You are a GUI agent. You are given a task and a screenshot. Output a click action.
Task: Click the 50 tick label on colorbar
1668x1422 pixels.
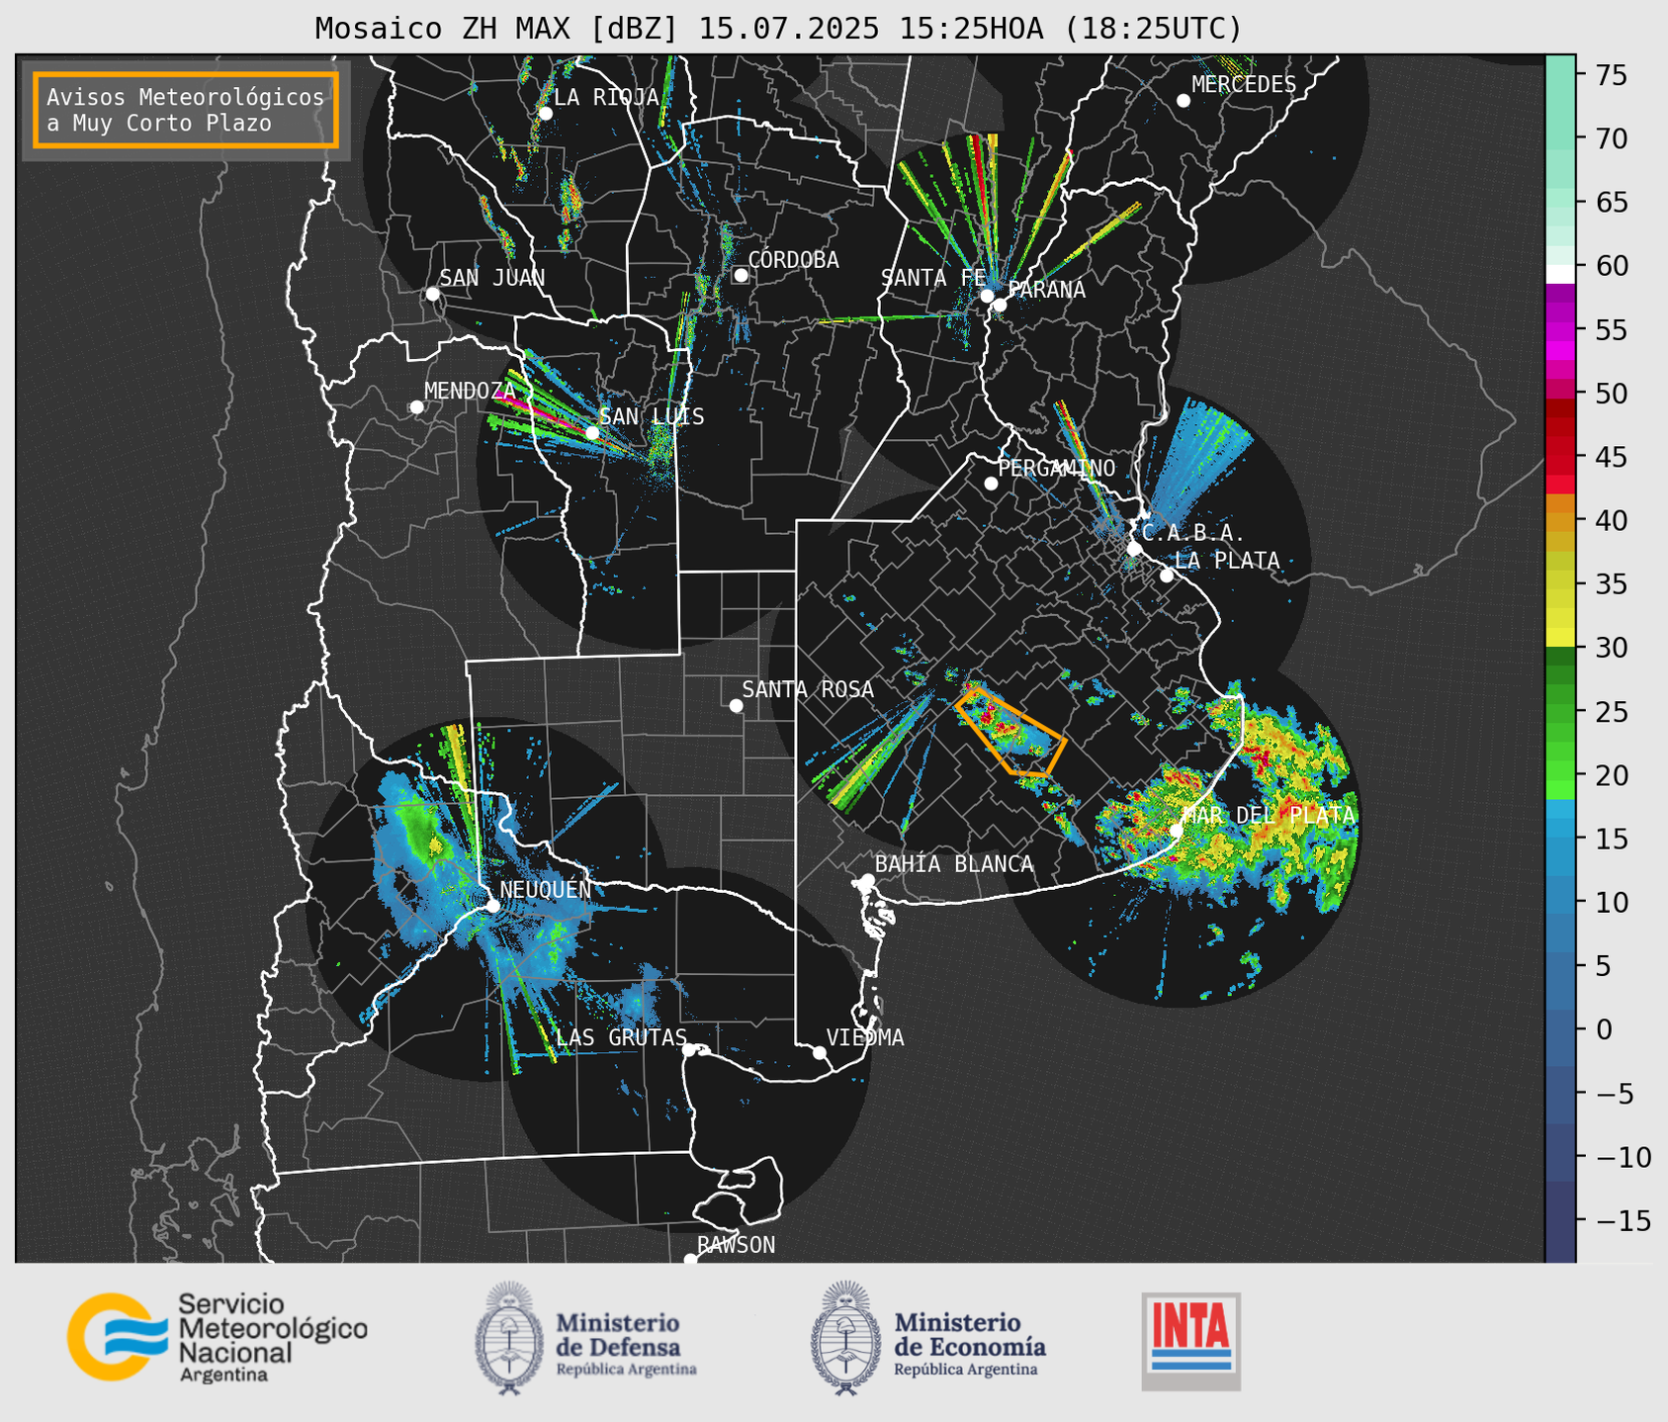click(1611, 394)
